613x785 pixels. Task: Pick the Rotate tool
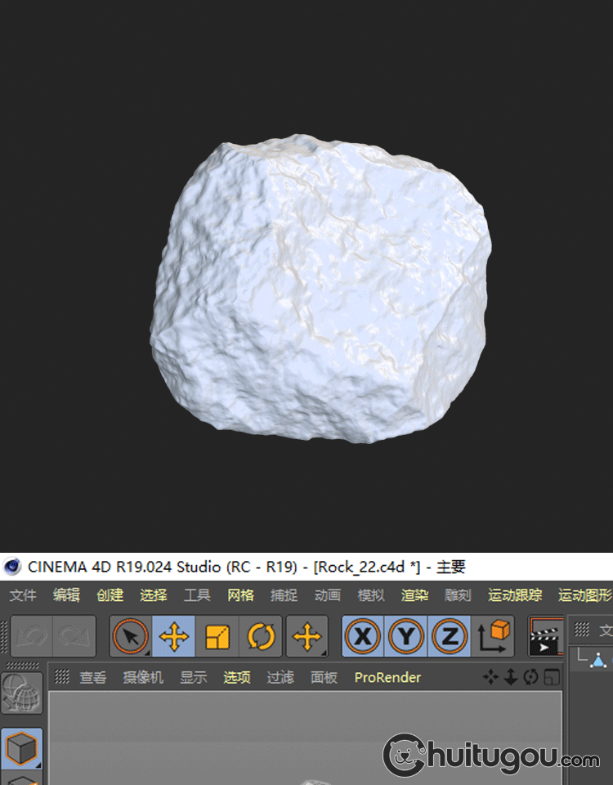coord(262,636)
